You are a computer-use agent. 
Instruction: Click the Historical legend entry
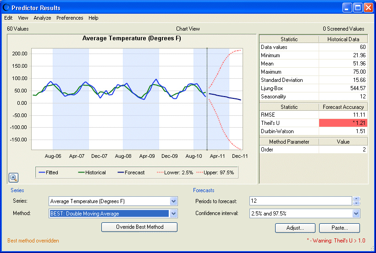(x=92, y=172)
